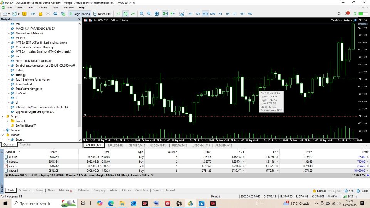Switch to line chart view

133,14
